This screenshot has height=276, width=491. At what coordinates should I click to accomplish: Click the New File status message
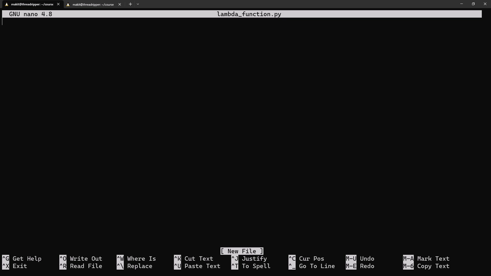(x=242, y=251)
